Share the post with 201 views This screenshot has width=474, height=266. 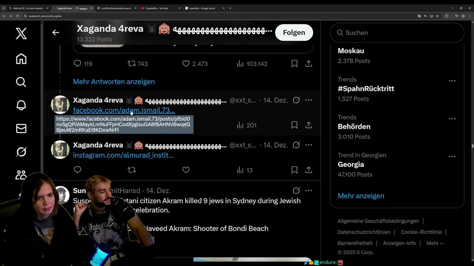click(x=308, y=125)
